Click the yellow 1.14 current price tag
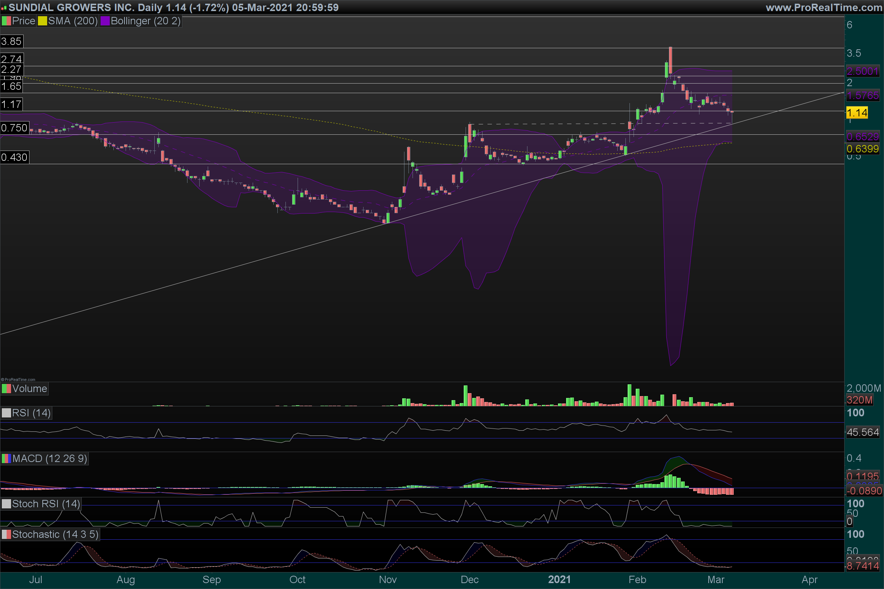 pyautogui.click(x=857, y=113)
